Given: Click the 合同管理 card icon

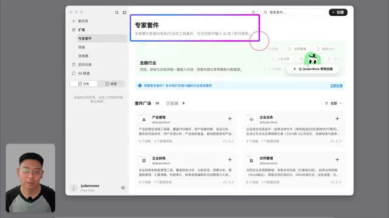Looking at the screenshot, I should (251, 160).
